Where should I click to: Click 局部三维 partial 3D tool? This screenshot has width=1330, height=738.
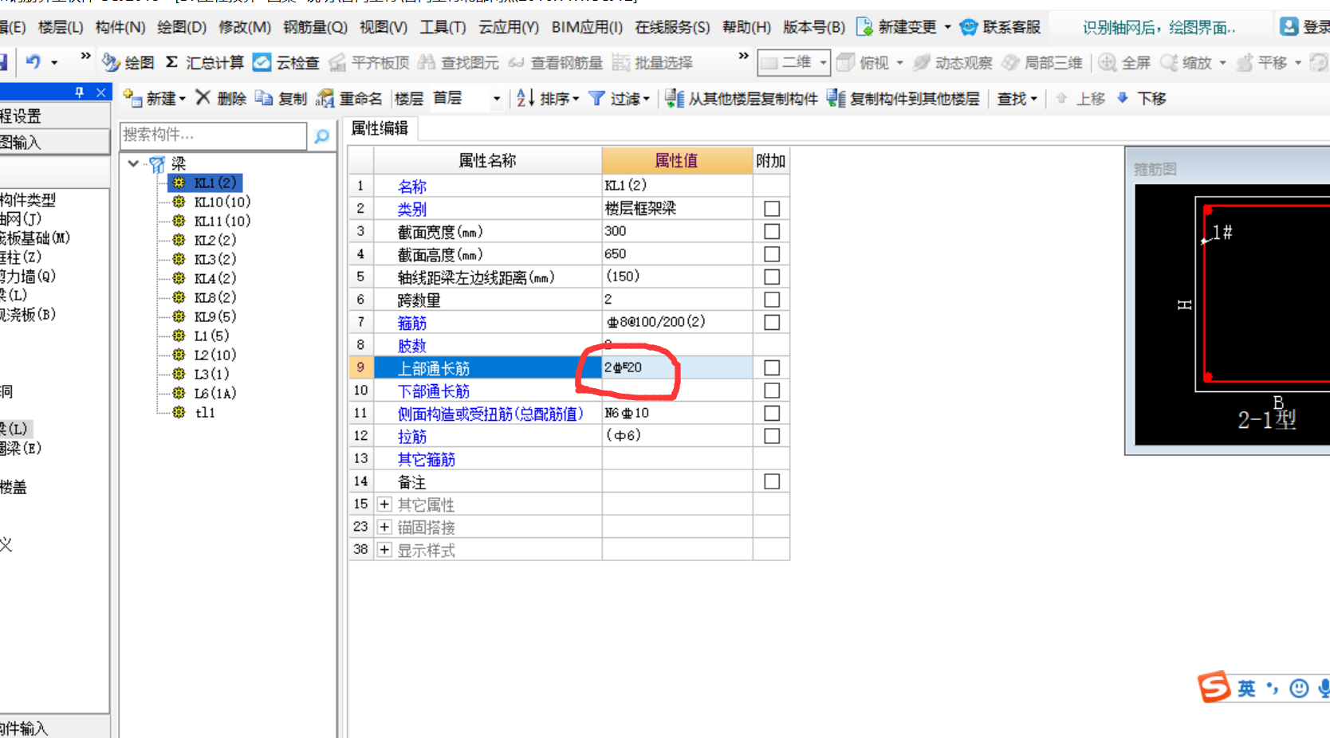pyautogui.click(x=1042, y=62)
